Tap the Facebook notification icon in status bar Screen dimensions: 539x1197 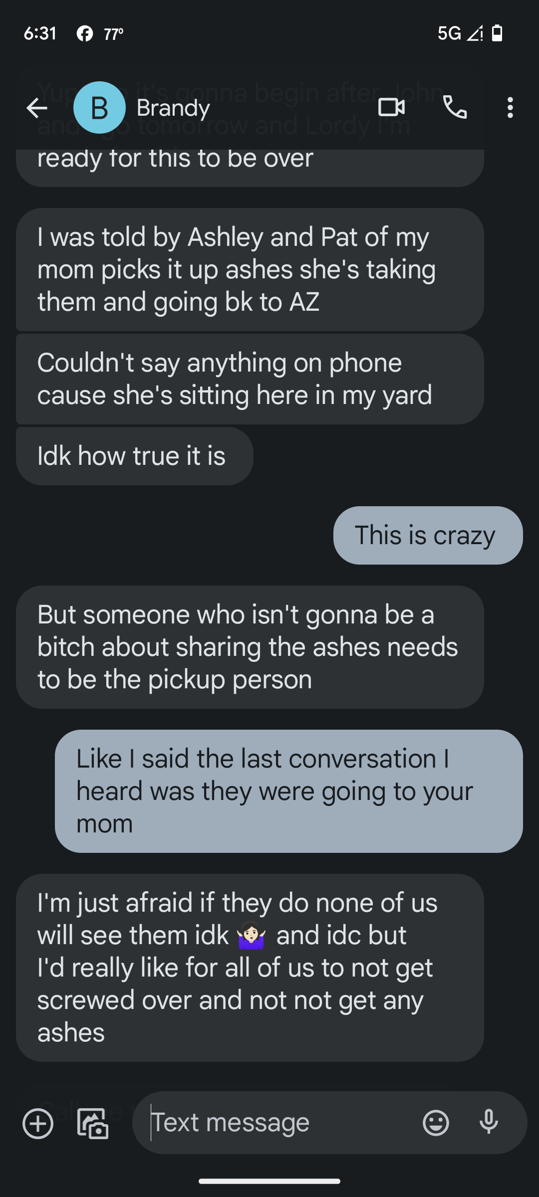click(85, 33)
